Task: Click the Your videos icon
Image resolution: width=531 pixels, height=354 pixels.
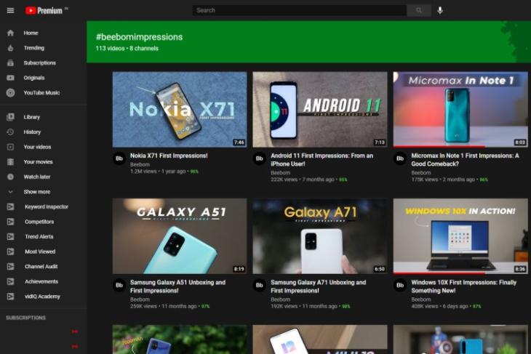Action: [x=10, y=147]
